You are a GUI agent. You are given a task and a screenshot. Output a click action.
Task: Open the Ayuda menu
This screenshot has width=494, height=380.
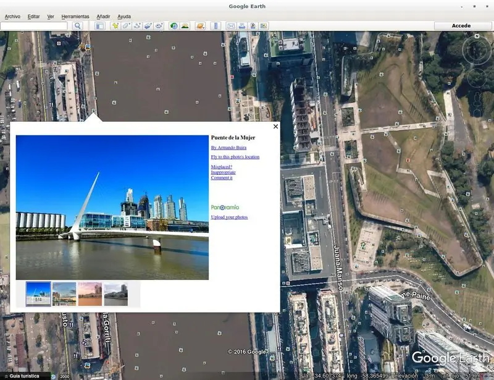(x=124, y=17)
